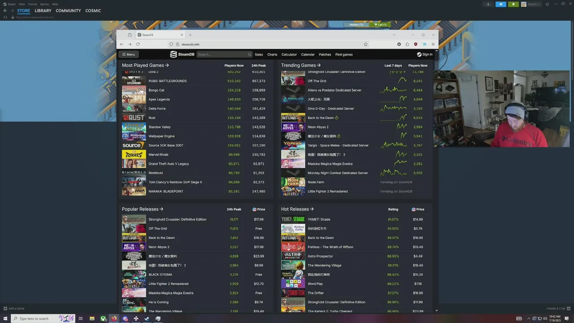Open a new Firefox tab
574x323 pixels.
[190, 35]
